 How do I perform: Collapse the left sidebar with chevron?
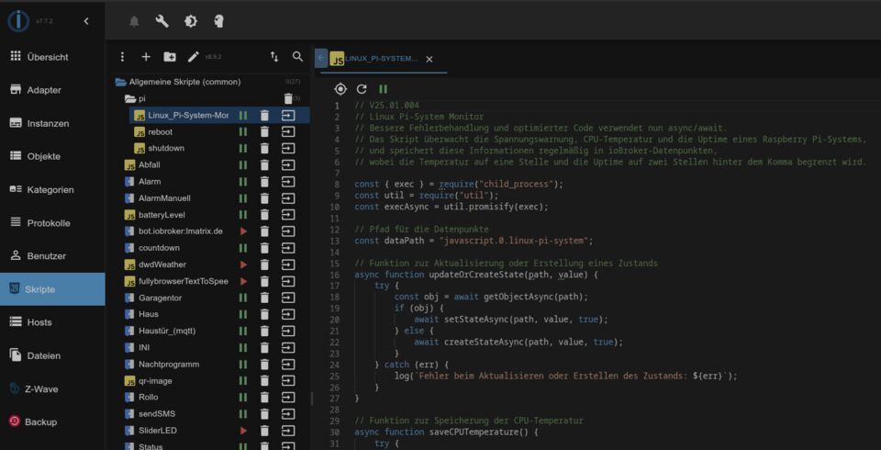86,21
